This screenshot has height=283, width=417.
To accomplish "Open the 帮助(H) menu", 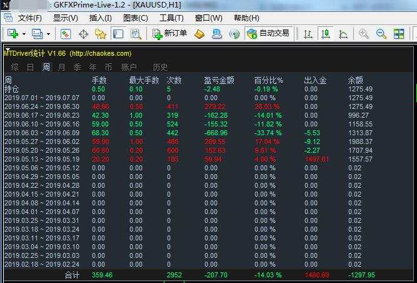I will point(246,18).
